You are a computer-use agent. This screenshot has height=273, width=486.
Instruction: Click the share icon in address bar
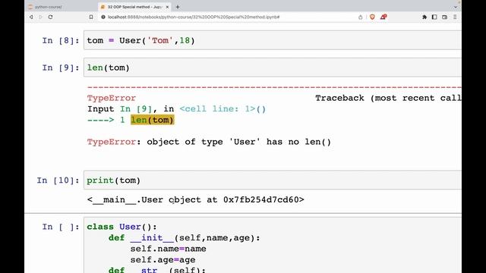(x=360, y=17)
